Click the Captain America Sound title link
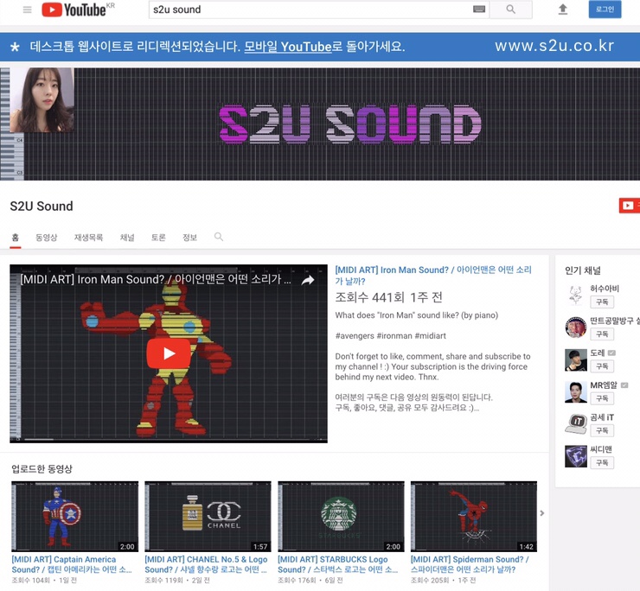640x591 pixels. [x=72, y=564]
